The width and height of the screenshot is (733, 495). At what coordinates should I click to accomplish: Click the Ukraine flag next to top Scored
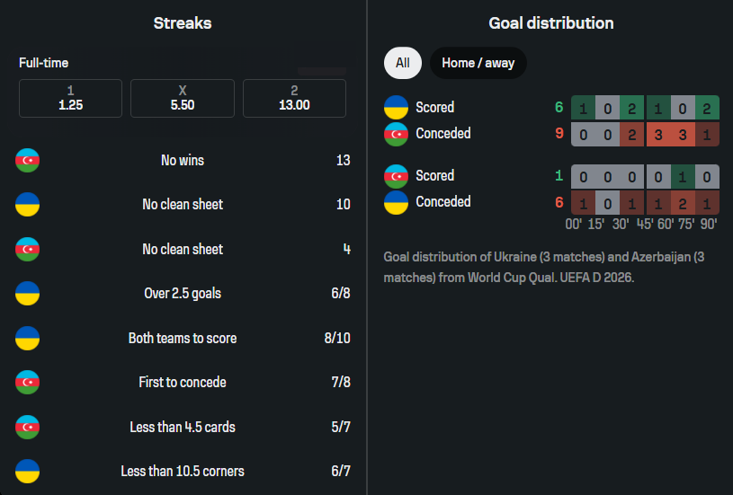click(396, 108)
